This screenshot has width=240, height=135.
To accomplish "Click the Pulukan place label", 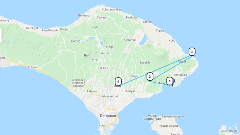I will [x=33, y=67].
